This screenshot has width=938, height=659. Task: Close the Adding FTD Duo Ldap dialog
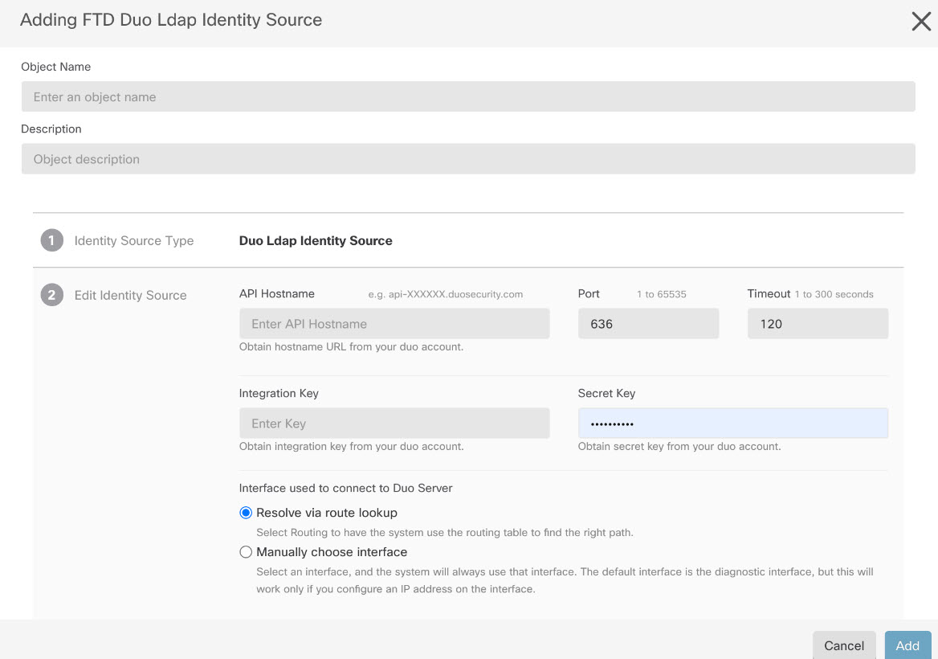pyautogui.click(x=920, y=22)
